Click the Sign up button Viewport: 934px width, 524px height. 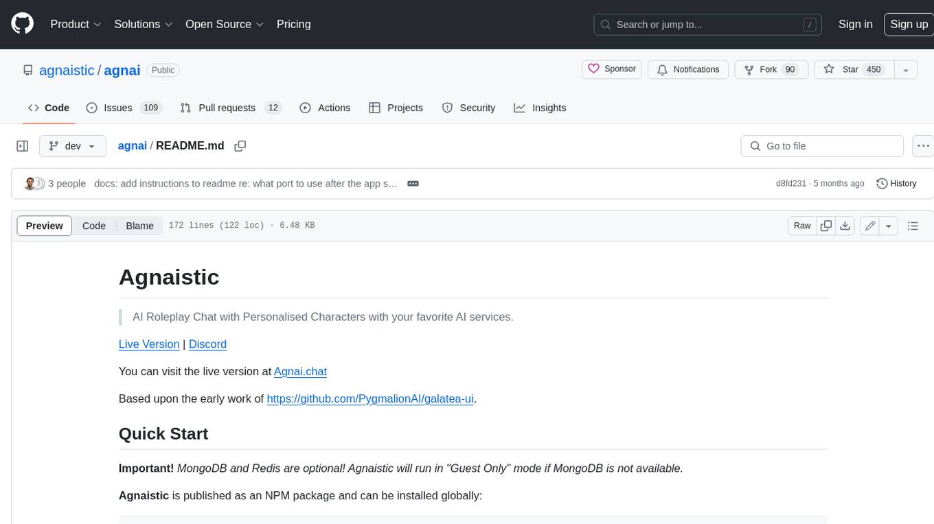(909, 24)
